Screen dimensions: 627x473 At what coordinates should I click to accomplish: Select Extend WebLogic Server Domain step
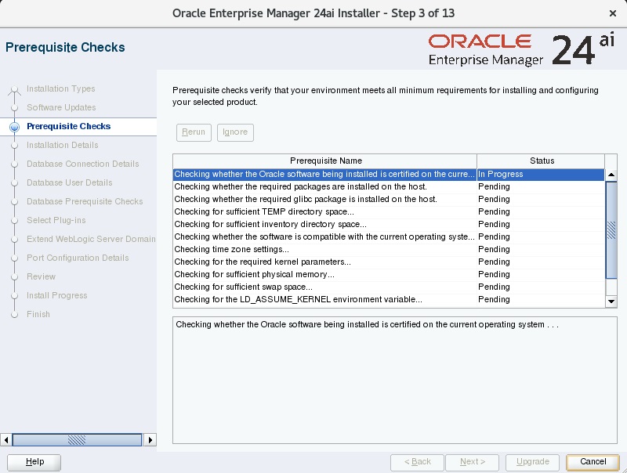(x=91, y=239)
